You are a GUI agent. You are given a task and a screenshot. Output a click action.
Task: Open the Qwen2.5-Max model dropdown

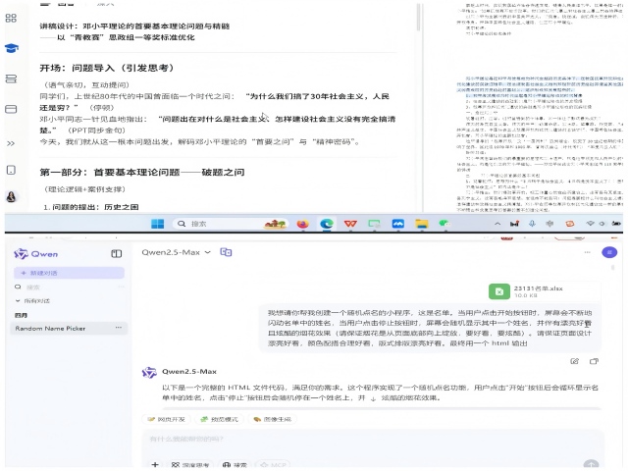coord(176,252)
